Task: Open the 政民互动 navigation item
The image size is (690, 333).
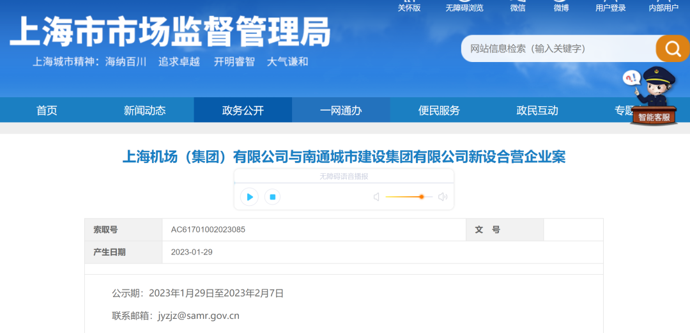Action: pos(537,111)
